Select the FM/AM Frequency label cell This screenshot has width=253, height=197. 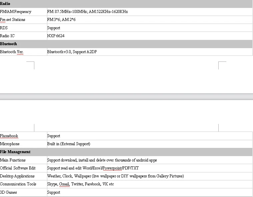pos(23,12)
